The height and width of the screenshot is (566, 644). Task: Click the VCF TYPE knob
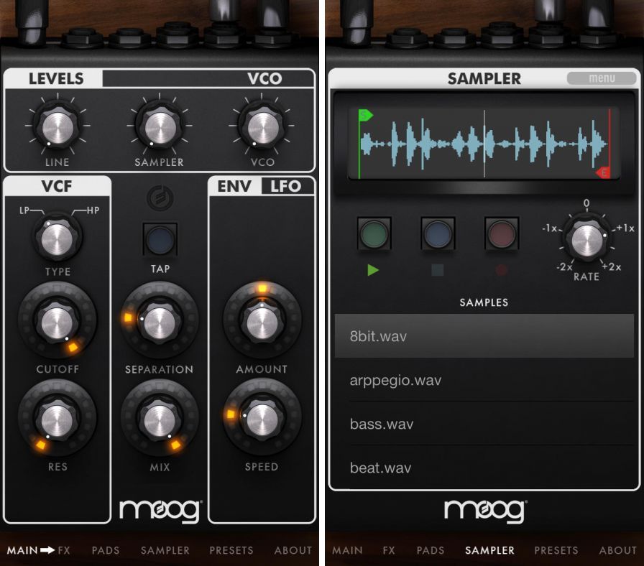point(57,239)
